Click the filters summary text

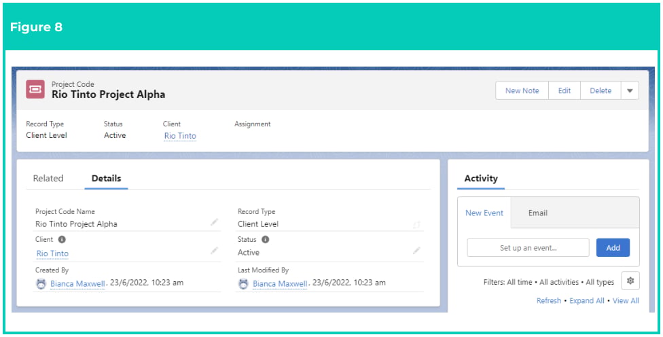pos(549,282)
